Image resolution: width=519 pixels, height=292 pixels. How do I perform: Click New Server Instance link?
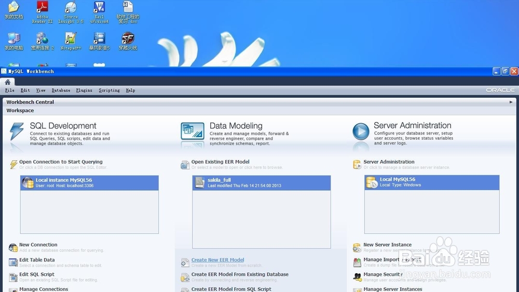388,245
